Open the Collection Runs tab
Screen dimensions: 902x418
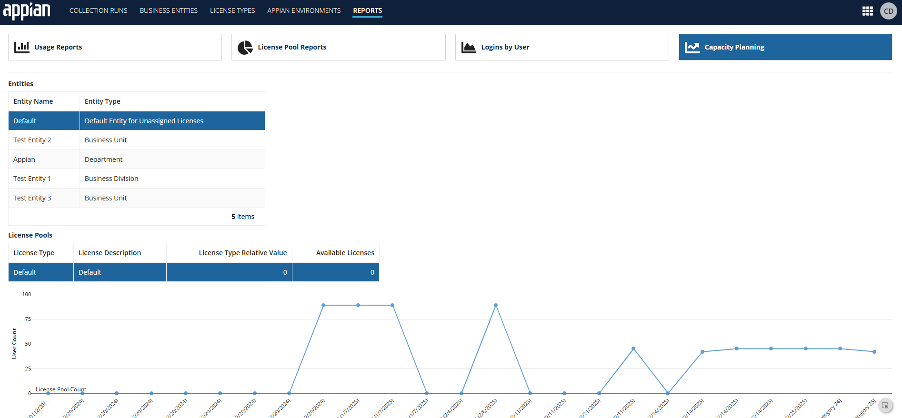pos(98,10)
